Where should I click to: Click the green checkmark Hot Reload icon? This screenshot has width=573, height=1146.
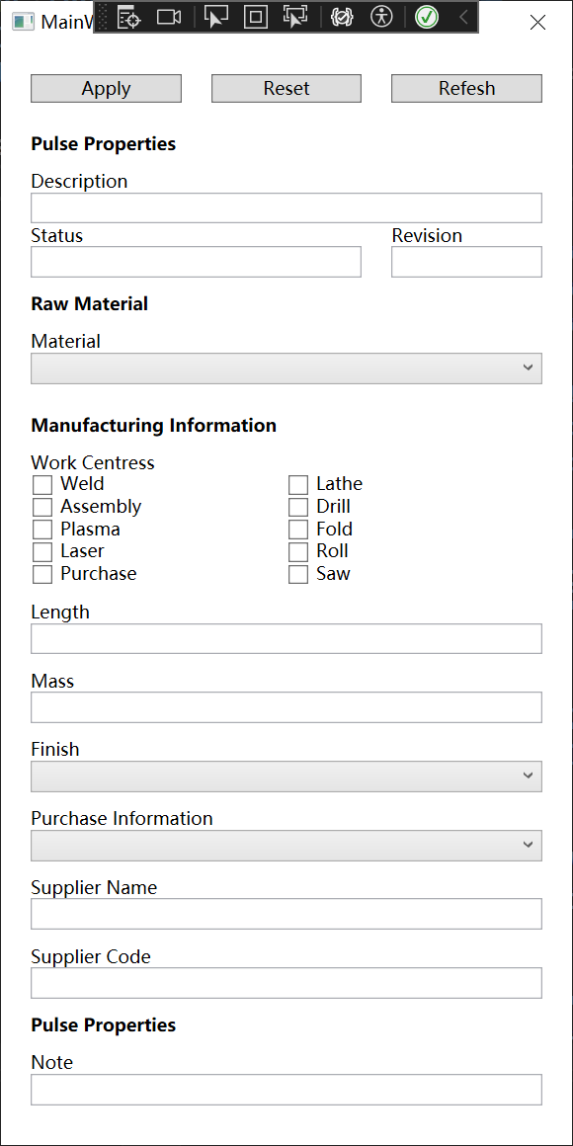point(427,17)
